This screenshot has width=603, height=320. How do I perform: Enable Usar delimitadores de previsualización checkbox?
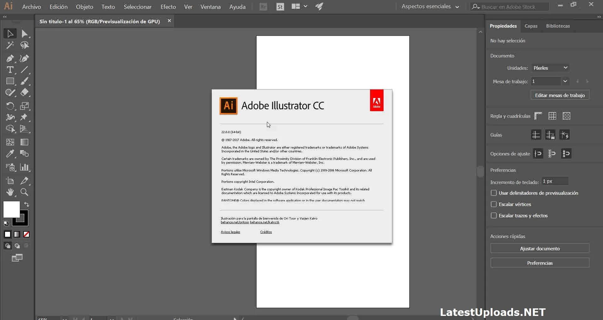(x=494, y=193)
